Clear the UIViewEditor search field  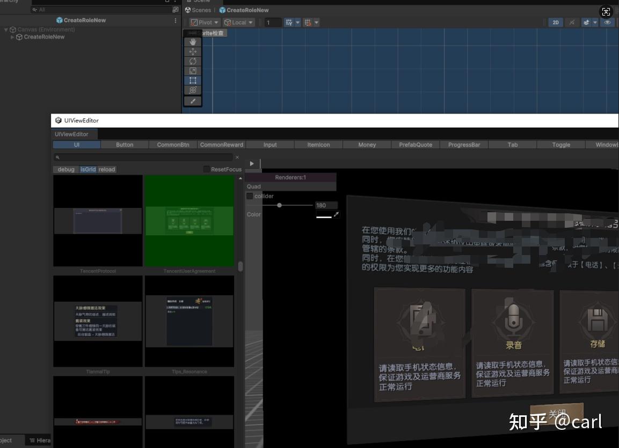237,157
